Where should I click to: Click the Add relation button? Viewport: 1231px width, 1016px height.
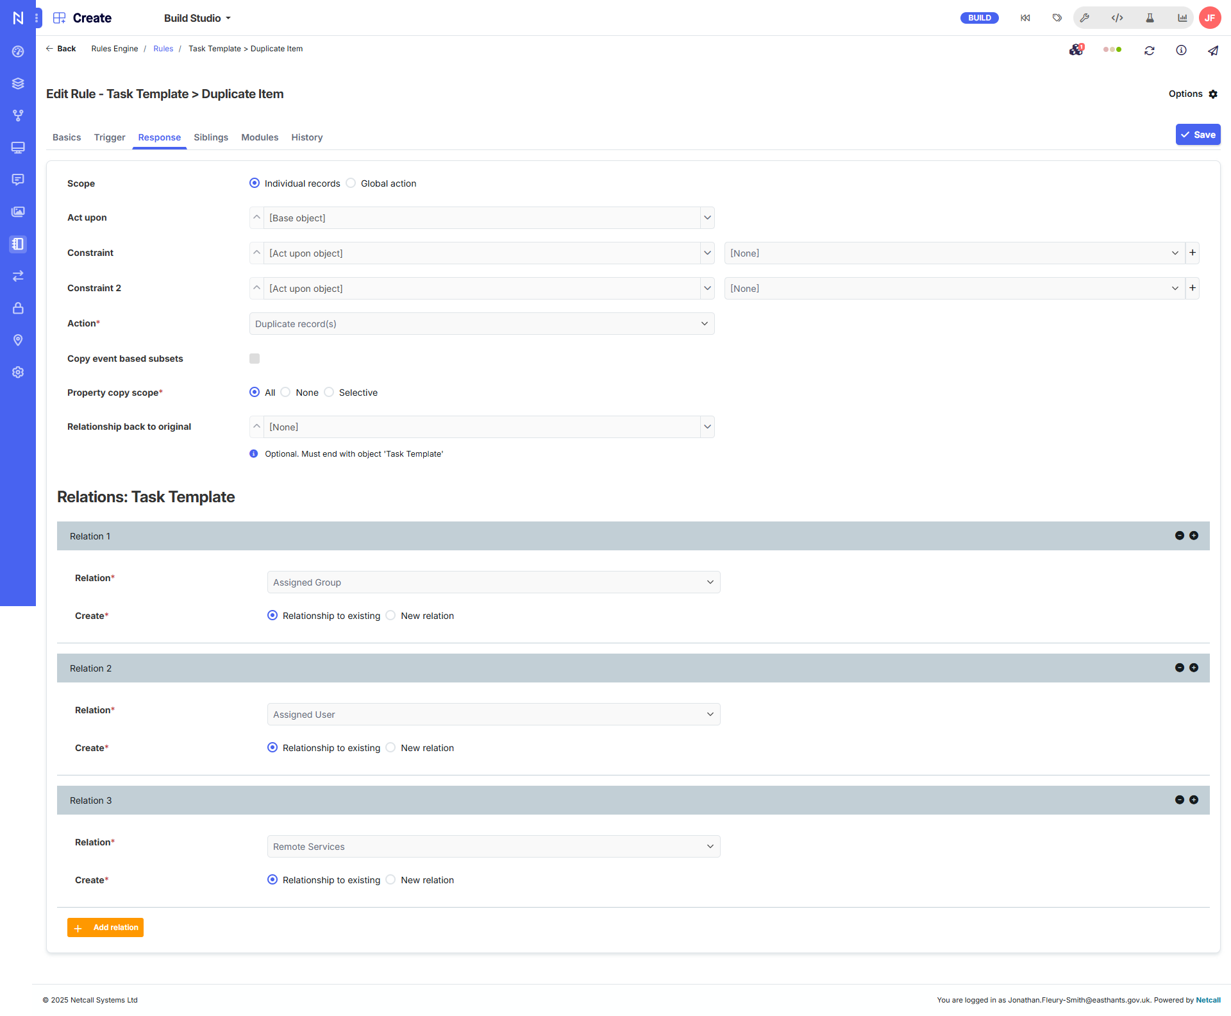coord(106,927)
